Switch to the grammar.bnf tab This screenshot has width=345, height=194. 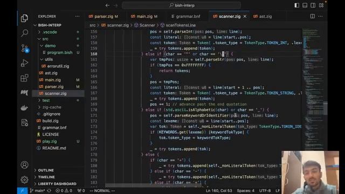185,17
